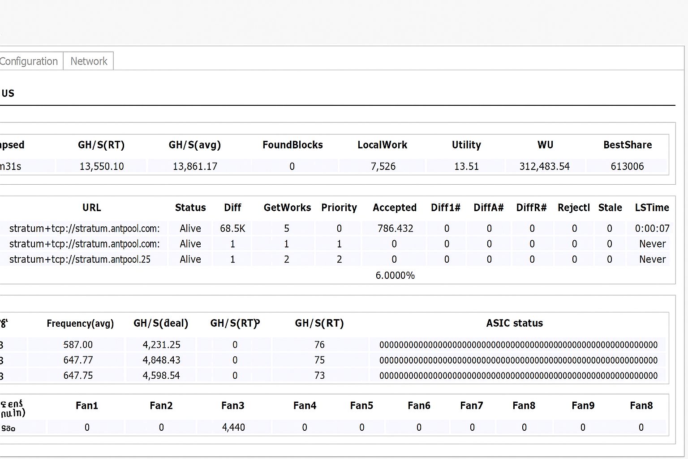Click the ASIC status column header
The image size is (688, 459).
click(514, 324)
